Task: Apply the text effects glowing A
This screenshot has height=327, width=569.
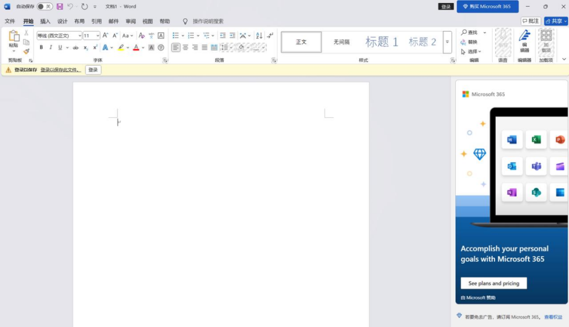Action: pyautogui.click(x=105, y=47)
